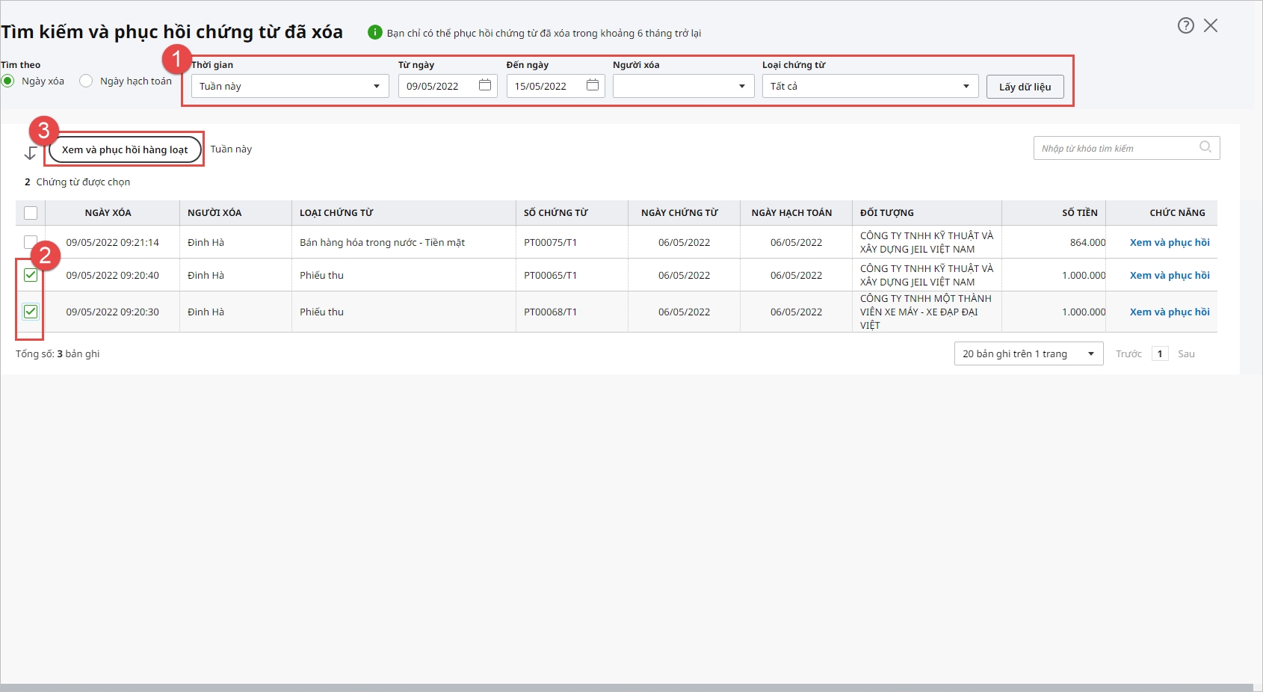Open calendar picker for Đến ngày
The height and width of the screenshot is (692, 1263).
point(593,85)
